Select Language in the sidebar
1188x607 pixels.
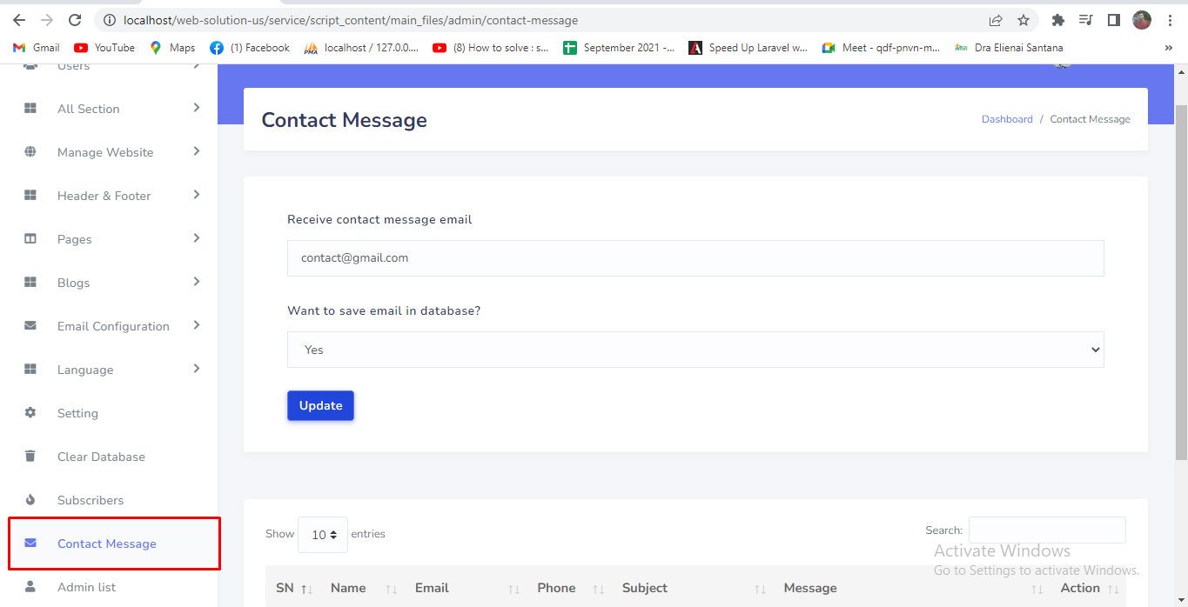(x=85, y=370)
